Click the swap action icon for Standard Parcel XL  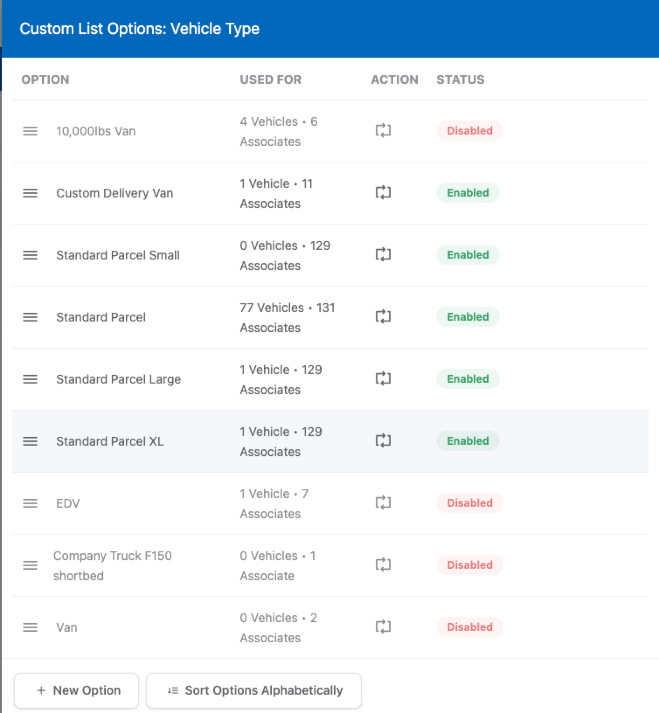point(383,441)
